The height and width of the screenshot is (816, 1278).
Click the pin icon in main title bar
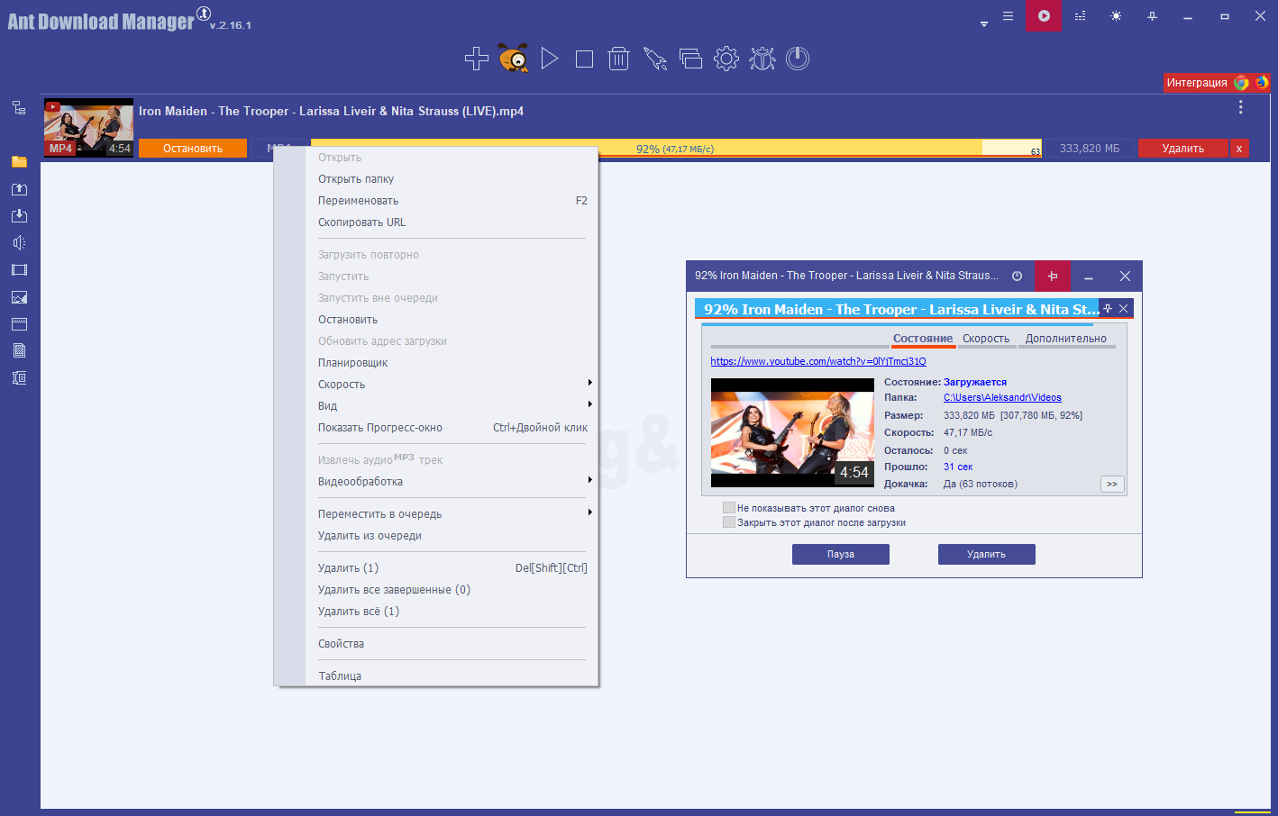pos(1152,16)
